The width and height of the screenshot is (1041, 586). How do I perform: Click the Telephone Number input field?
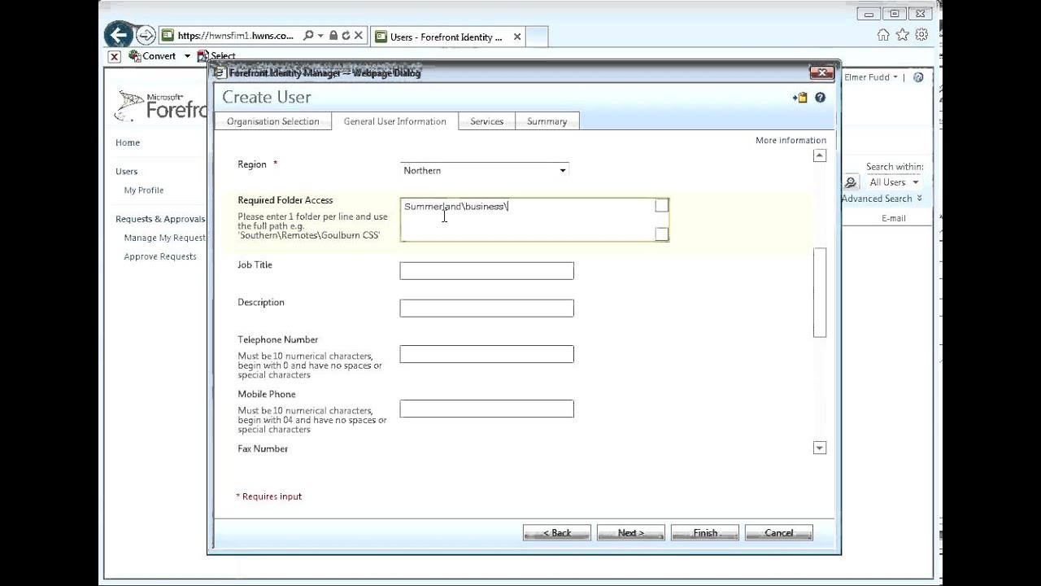pos(486,354)
